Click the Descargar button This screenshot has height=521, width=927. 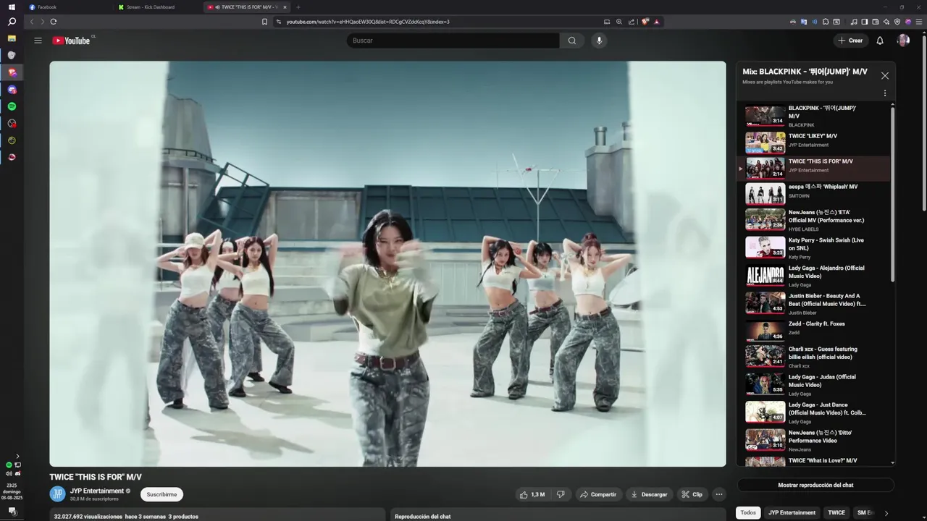[649, 494]
